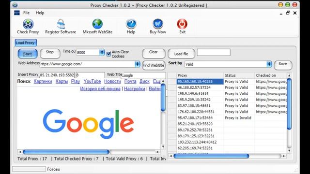The image size is (310, 174).
Task: Select proxy row 95.165.160.18:40255
Action: coord(200,82)
